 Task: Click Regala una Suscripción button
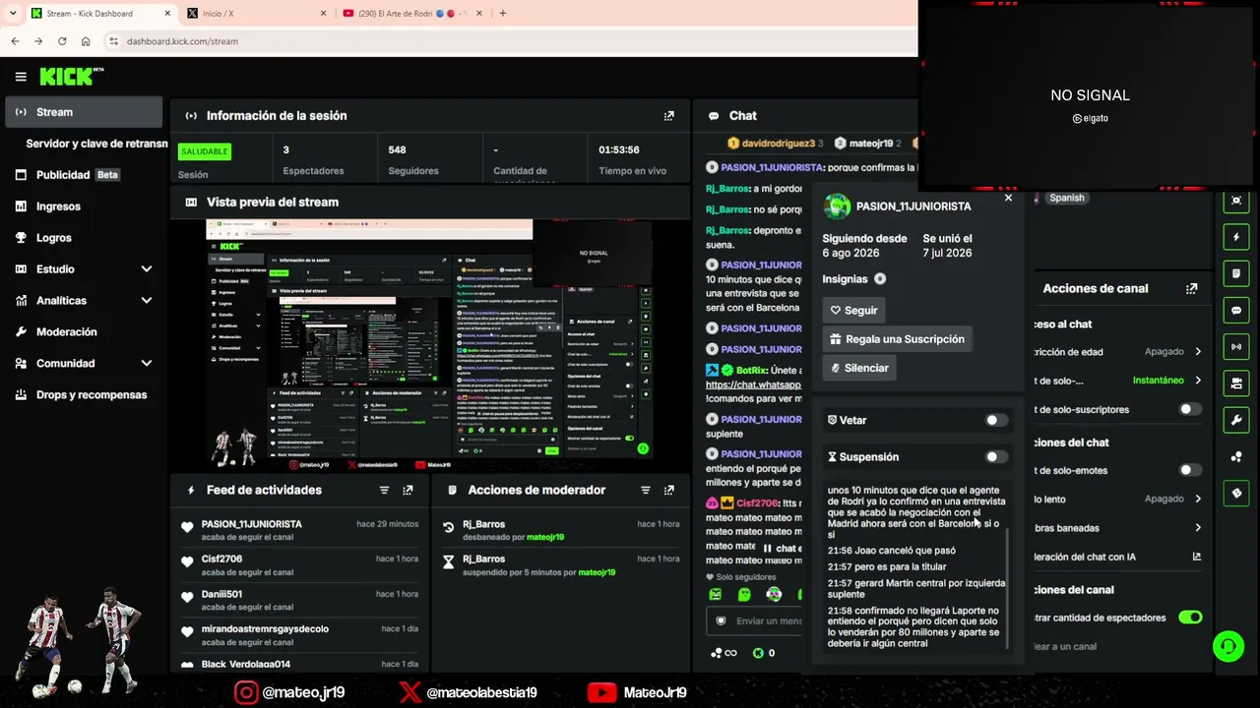(x=897, y=339)
